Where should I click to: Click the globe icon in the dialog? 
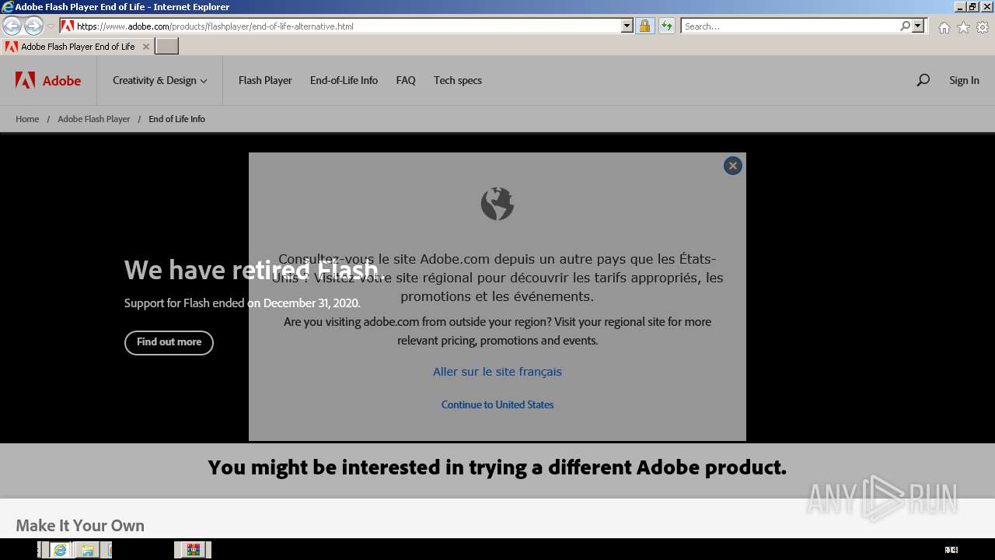point(497,204)
